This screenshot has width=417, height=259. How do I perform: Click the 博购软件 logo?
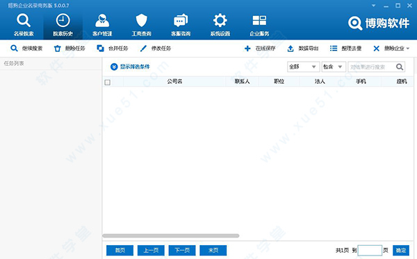(379, 24)
